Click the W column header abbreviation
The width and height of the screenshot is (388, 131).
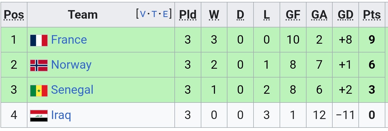click(214, 15)
